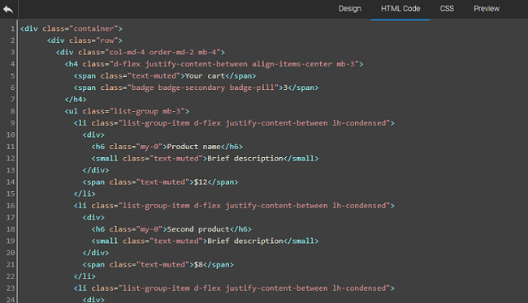Click the closing </h4> tag
Image resolution: width=528 pixels, height=303 pixels.
point(76,100)
